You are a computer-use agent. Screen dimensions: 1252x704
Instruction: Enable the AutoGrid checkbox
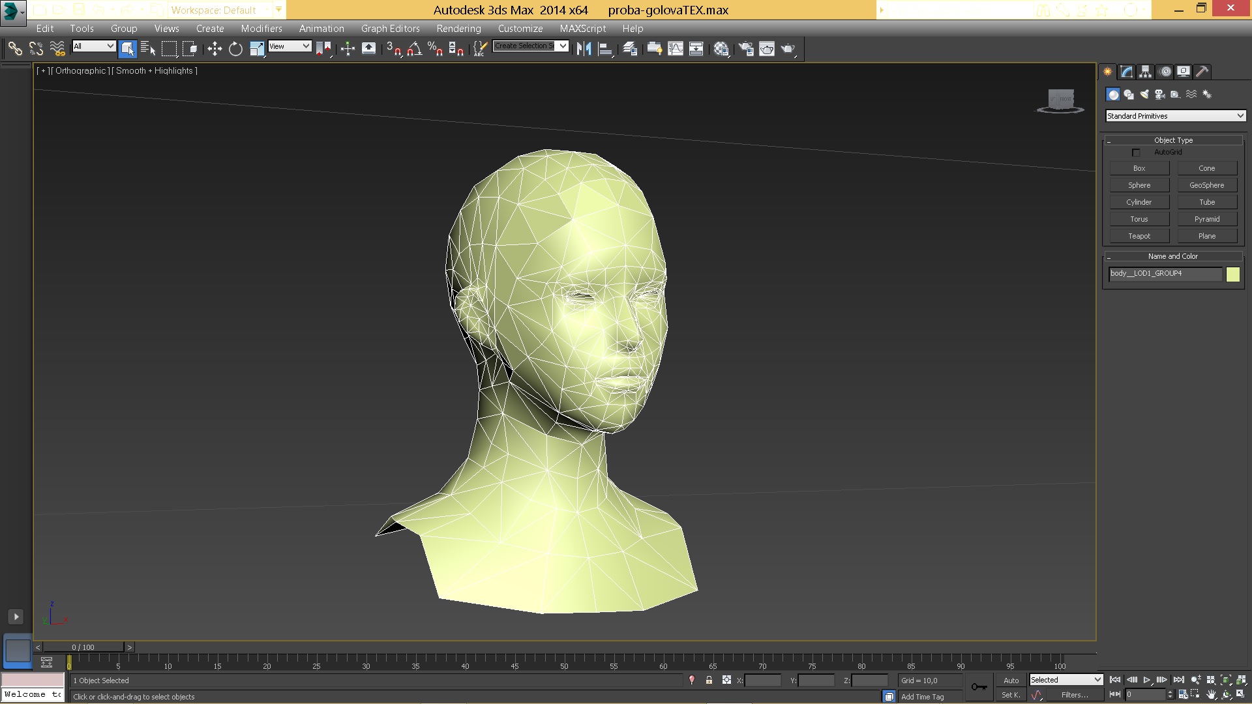(x=1136, y=153)
